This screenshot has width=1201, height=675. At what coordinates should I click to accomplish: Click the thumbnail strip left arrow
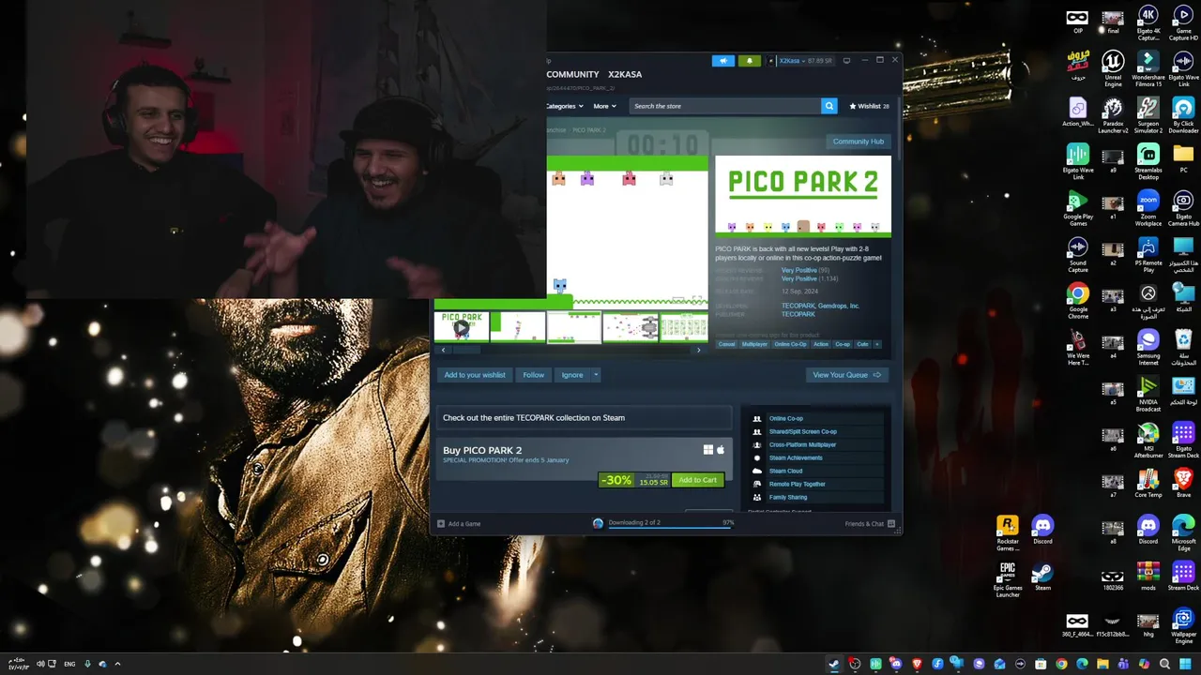pos(443,350)
